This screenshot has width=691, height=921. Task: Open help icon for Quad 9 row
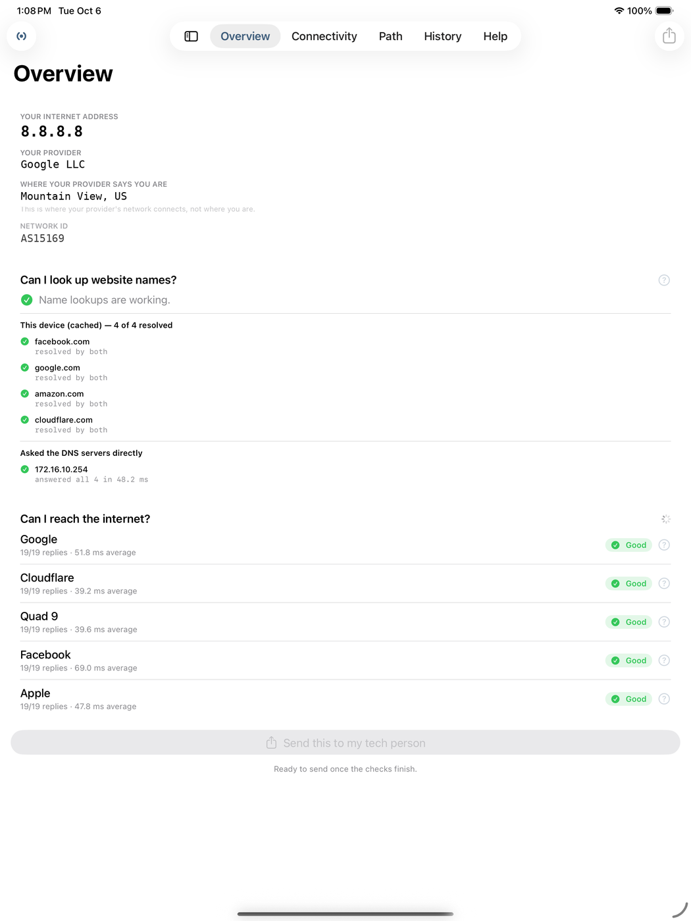pyautogui.click(x=664, y=622)
